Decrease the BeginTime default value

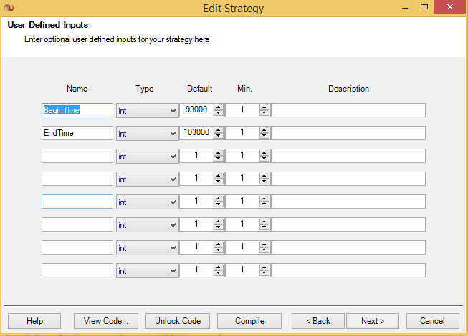[219, 113]
